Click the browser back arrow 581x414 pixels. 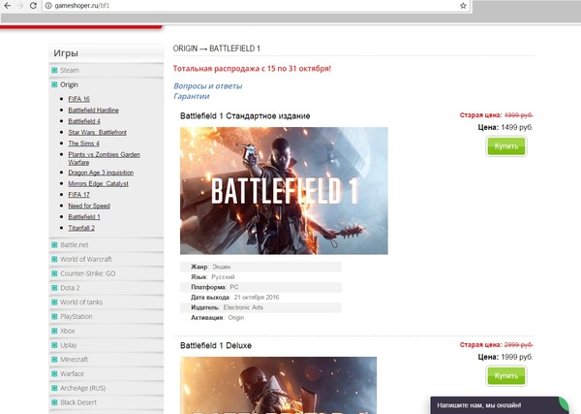[x=8, y=6]
